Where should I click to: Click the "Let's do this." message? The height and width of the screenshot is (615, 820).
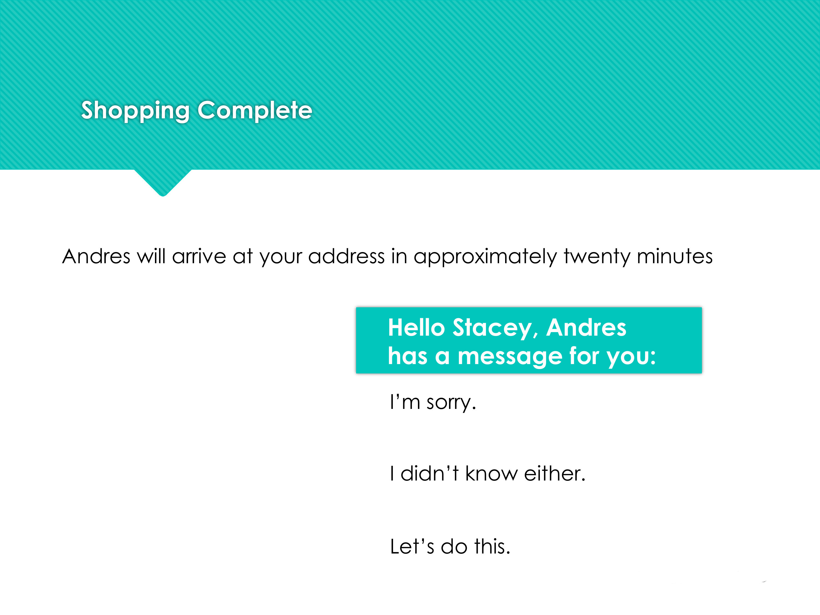click(x=450, y=546)
